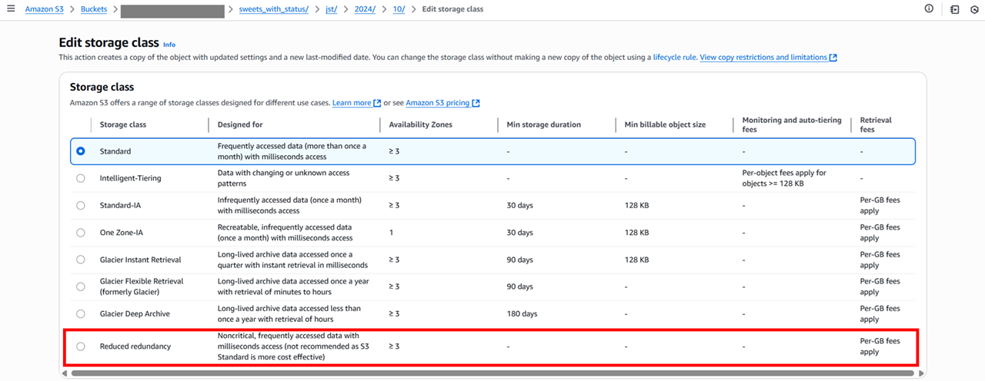Click Glacier Instant Retrieval '90 days' cell
The height and width of the screenshot is (381, 985).
519,260
